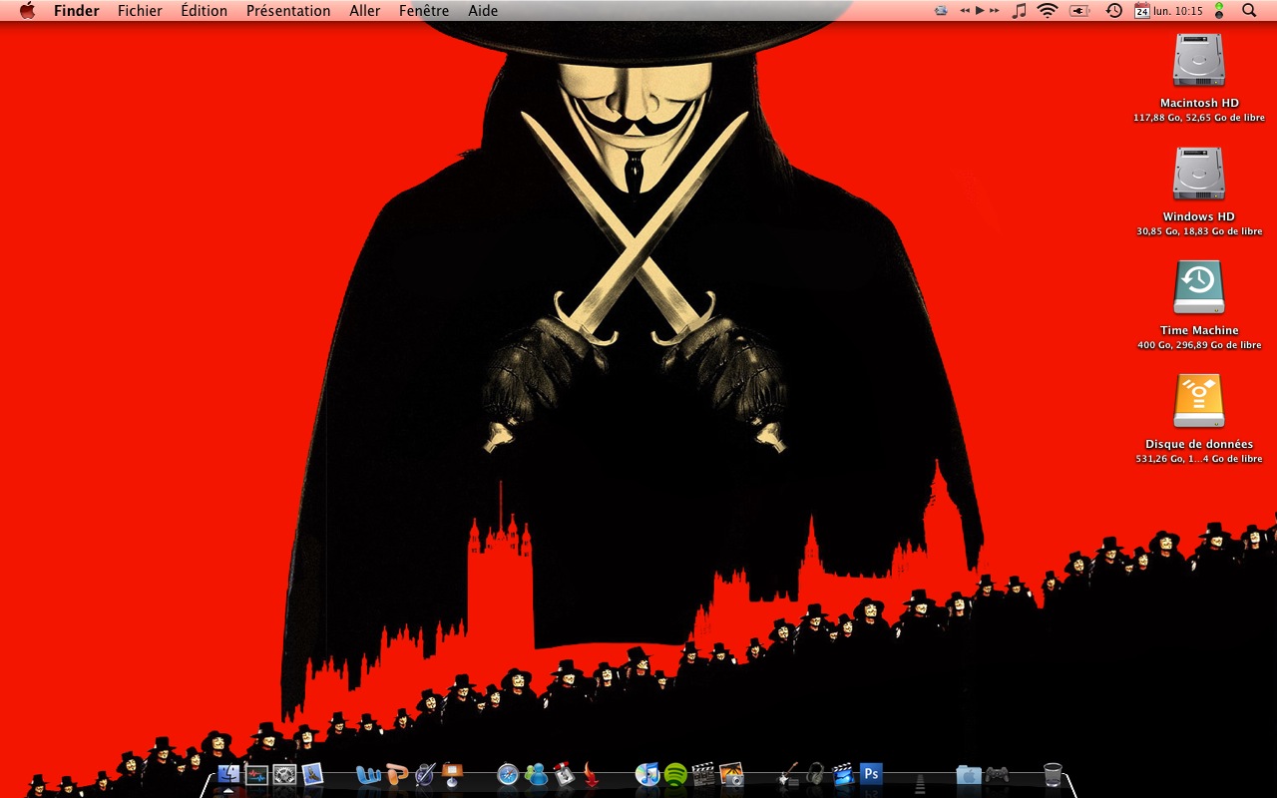Viewport: 1277px width, 798px height.
Task: Open the Time Machine menu bar icon
Action: 1114,11
